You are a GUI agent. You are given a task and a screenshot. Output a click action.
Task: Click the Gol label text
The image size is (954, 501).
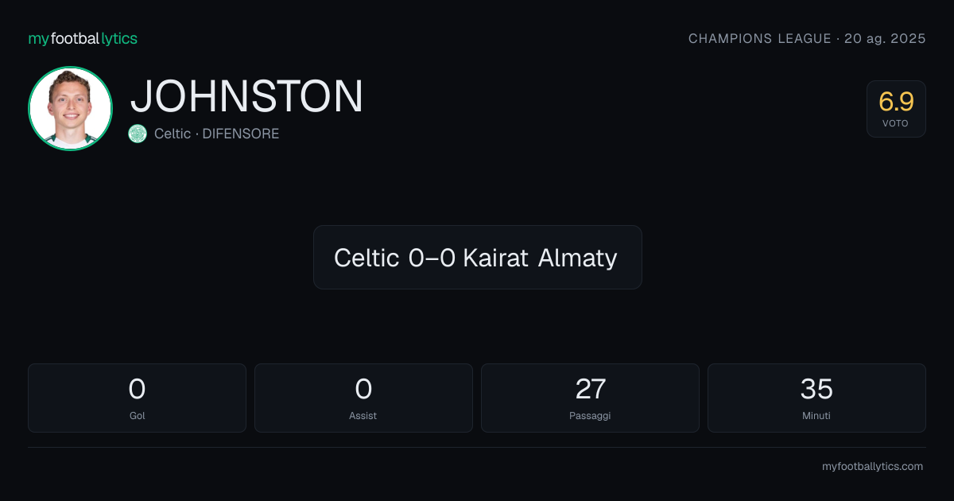pos(137,416)
